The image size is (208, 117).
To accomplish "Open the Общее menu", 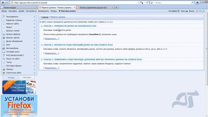I will 4,11.
